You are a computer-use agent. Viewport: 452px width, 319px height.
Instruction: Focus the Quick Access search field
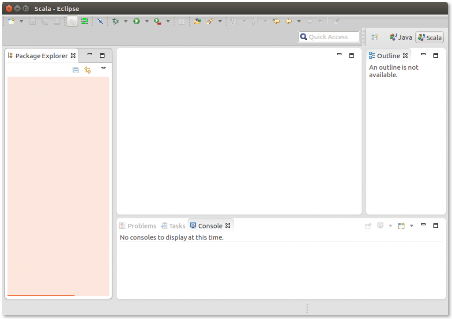coord(329,37)
